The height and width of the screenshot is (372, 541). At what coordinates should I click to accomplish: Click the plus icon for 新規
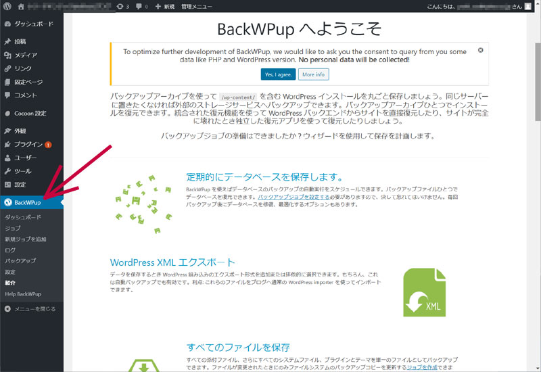(158, 6)
